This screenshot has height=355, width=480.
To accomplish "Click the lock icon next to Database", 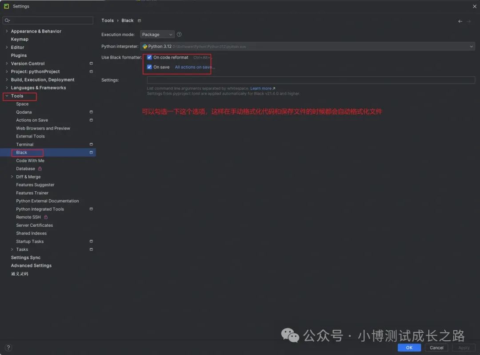I will (40, 169).
